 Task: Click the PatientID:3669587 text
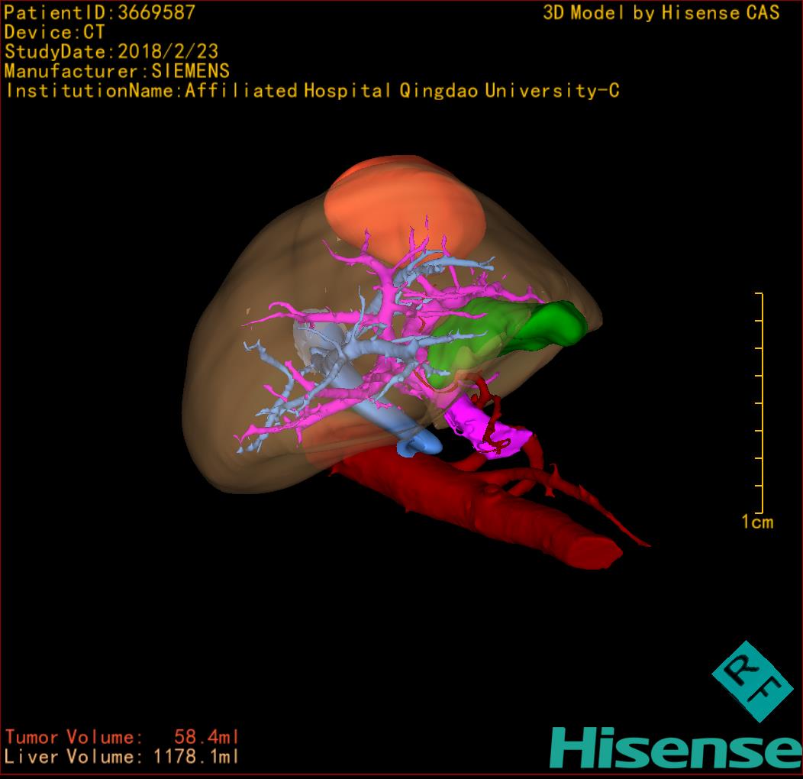[100, 13]
